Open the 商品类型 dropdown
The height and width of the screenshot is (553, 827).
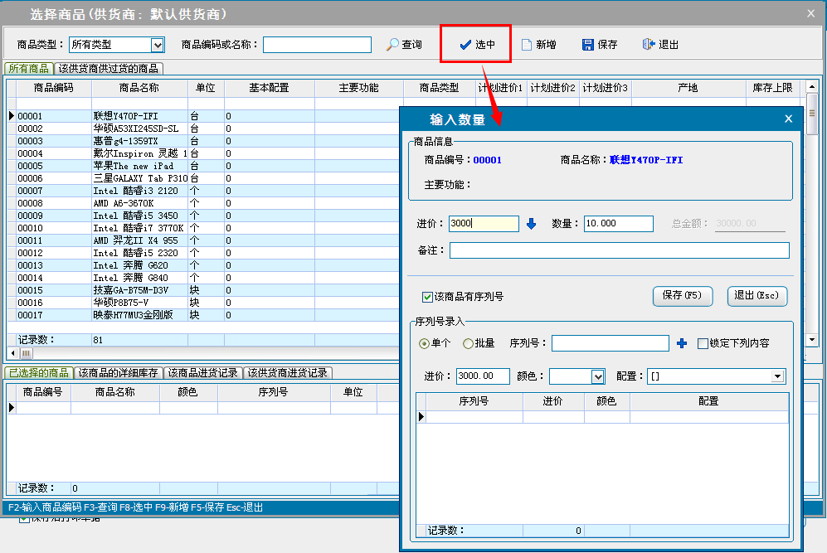point(158,45)
